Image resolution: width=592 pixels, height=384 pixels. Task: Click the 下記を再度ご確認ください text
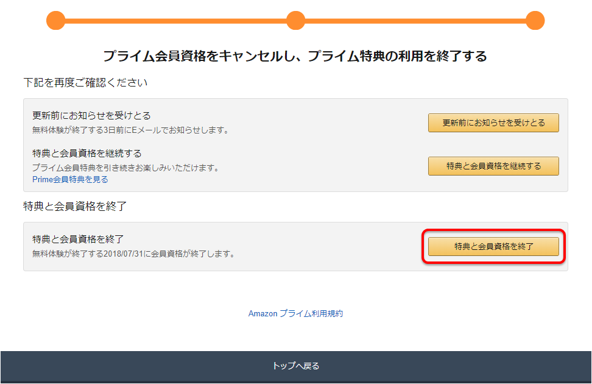85,82
